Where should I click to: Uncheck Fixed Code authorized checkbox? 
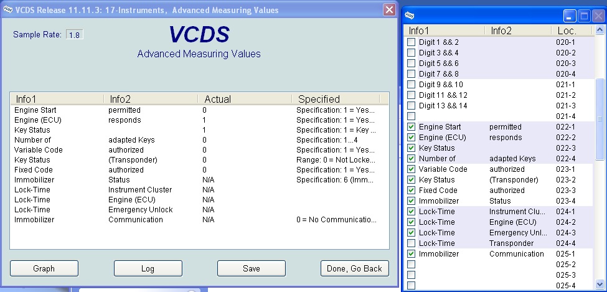coord(411,190)
